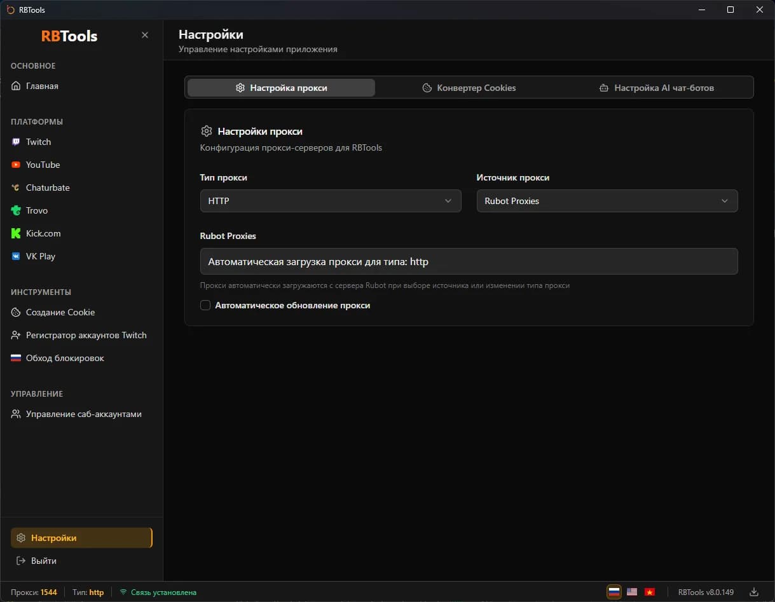Viewport: 775px width, 602px height.
Task: Click the download icon in status bar
Action: [x=754, y=592]
